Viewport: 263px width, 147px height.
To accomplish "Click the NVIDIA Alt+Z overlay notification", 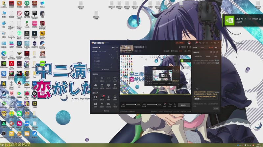I will tap(243, 20).
